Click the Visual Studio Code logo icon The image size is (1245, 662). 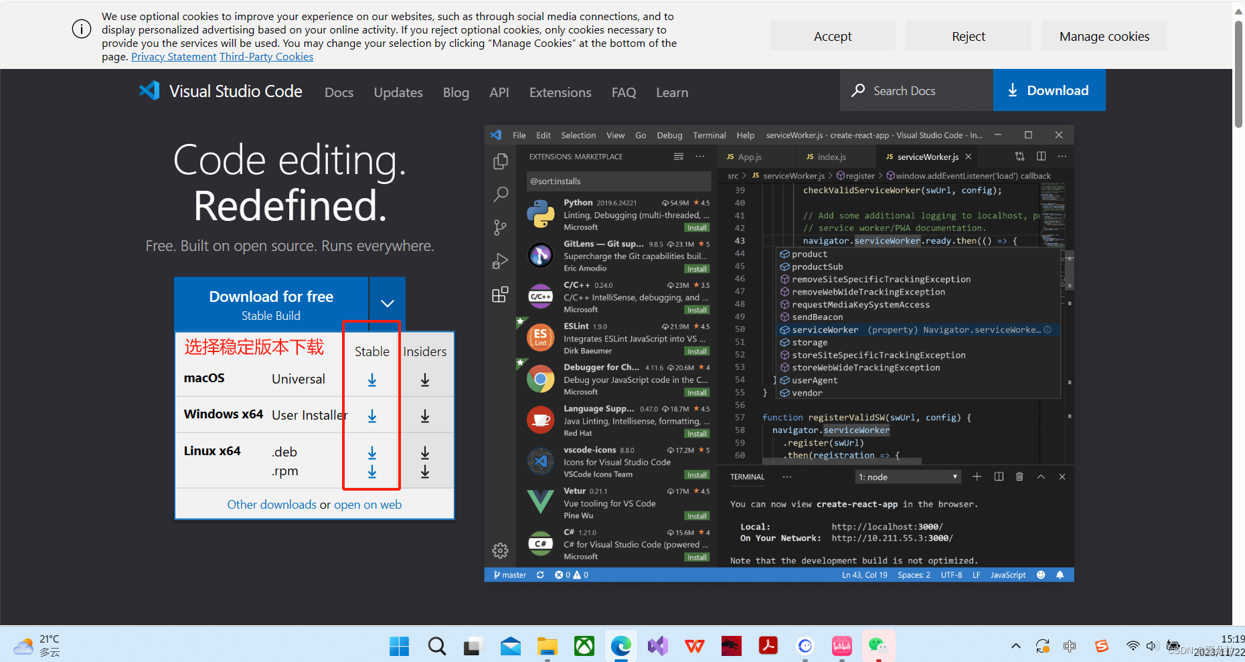point(149,90)
